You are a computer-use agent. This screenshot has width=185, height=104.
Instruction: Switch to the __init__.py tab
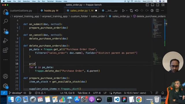tap(110, 11)
